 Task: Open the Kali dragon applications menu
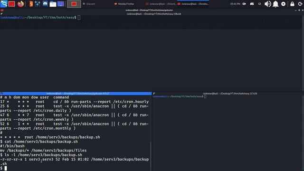(x=4, y=4)
